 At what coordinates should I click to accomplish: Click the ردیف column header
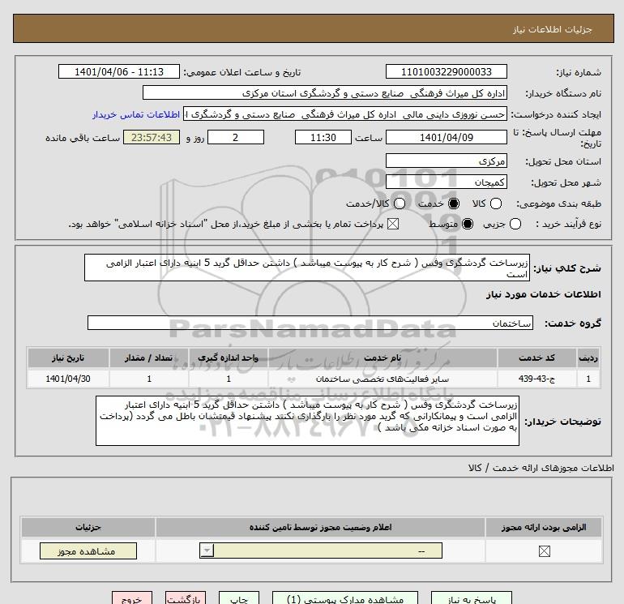(x=588, y=358)
